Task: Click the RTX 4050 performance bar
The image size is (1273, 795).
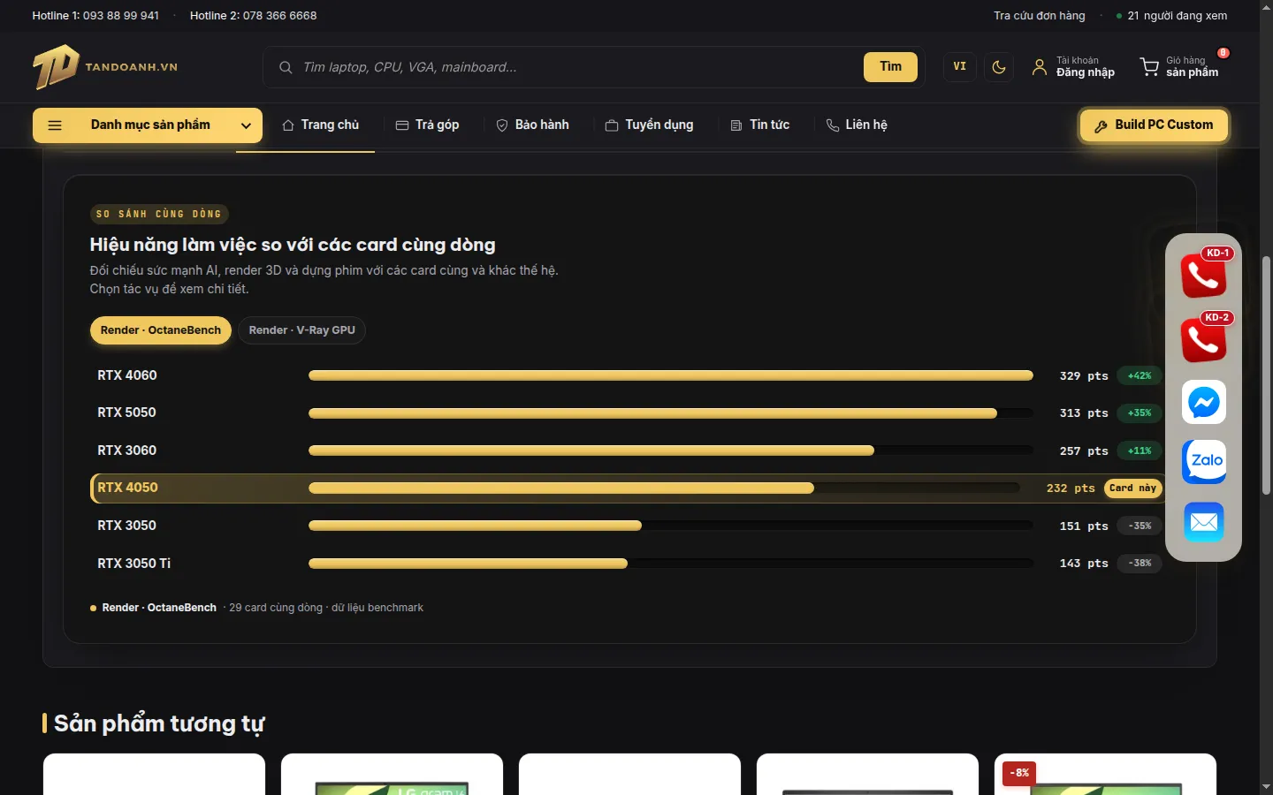Action: pos(561,488)
